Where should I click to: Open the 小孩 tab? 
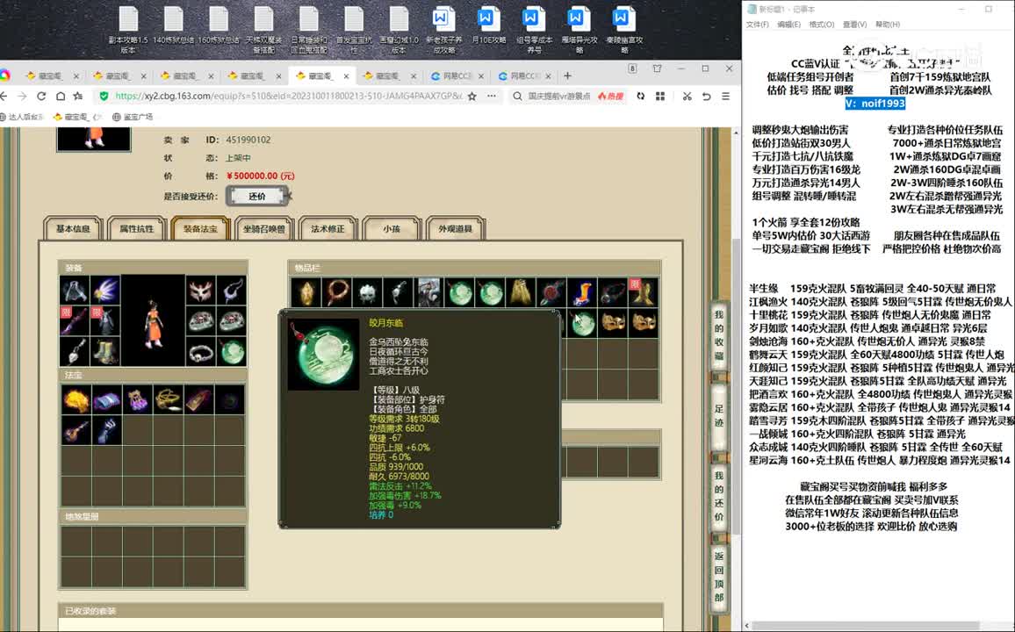click(392, 229)
